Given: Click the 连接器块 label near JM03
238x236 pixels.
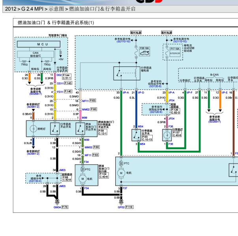Looking at the screenshot, I should pos(67,174).
